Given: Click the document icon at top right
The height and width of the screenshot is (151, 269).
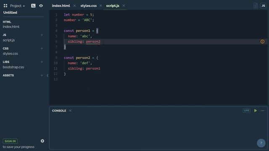Looking at the screenshot, I should click(256, 5).
